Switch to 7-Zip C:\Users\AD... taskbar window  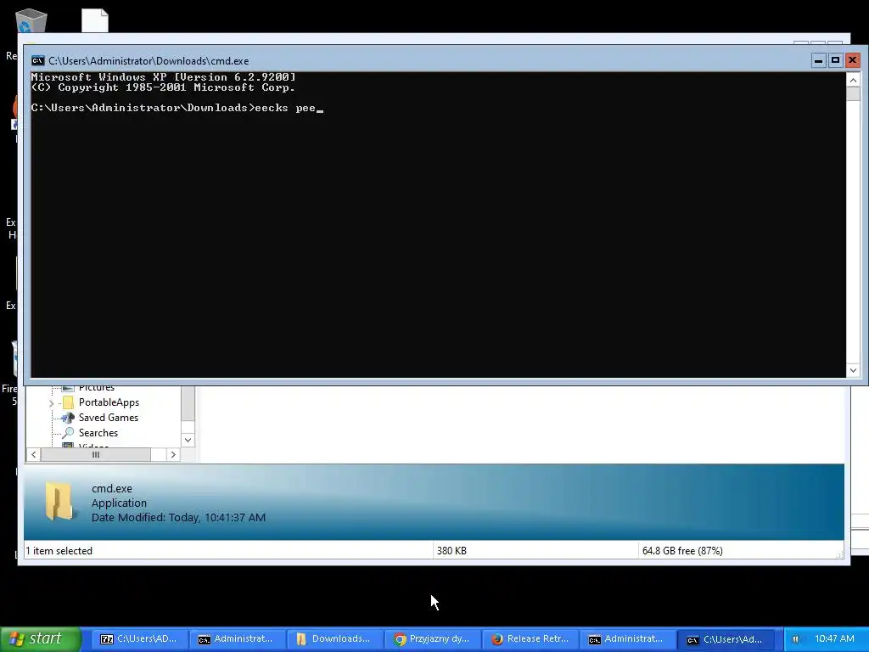pos(140,639)
